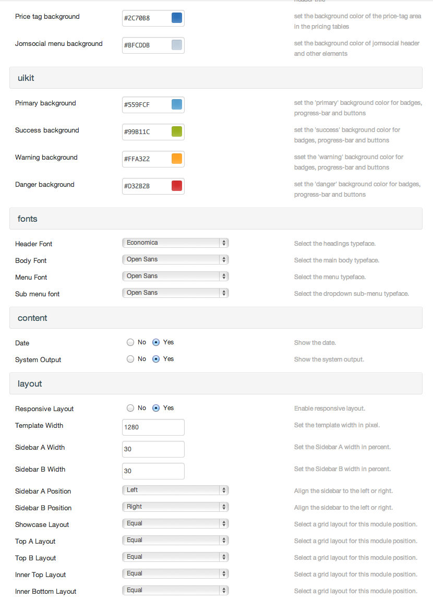Edit the #2C70B8 hex color field
The height and width of the screenshot is (600, 433).
click(x=153, y=18)
